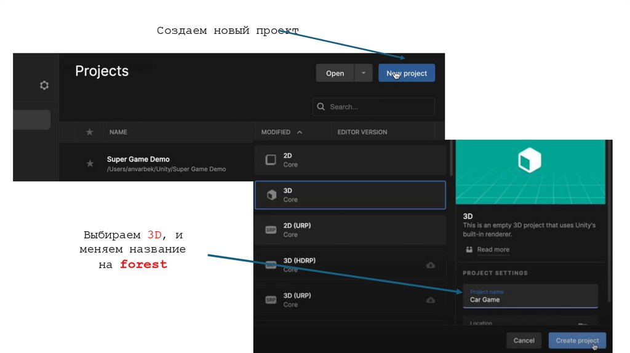This screenshot has width=630, height=353.
Task: Expand the Open button dropdown arrow
Action: pyautogui.click(x=363, y=73)
